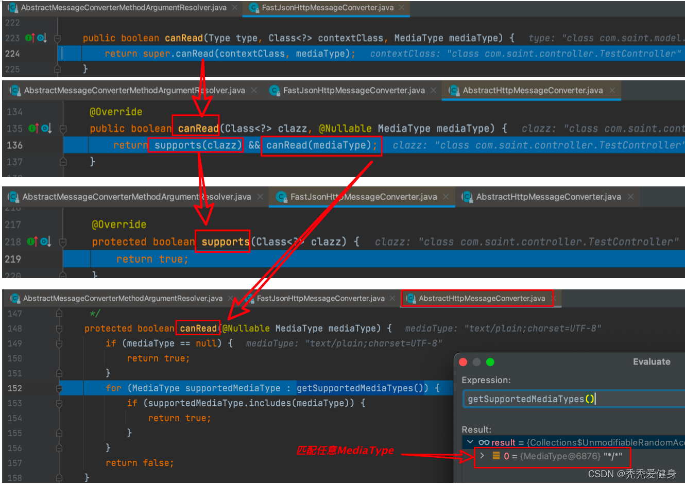Image resolution: width=685 pixels, height=484 pixels.
Task: Click green zoom button of Evaluate dialog
Action: pyautogui.click(x=490, y=362)
